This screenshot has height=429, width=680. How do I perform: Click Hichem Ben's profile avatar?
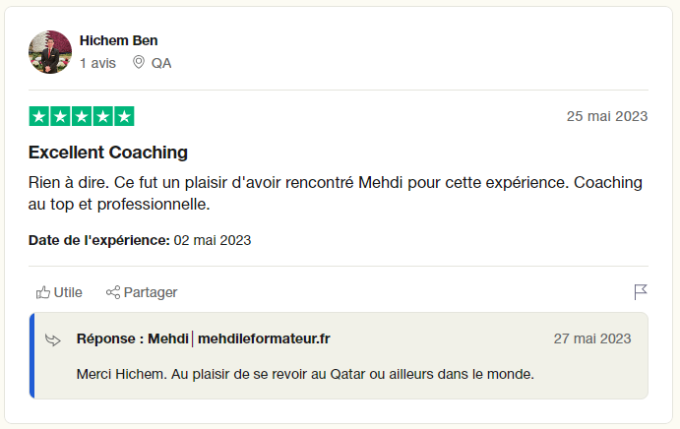tap(50, 51)
